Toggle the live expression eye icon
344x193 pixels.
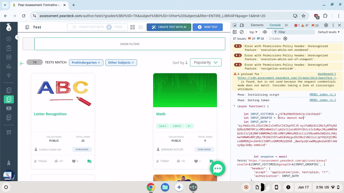tap(265, 32)
